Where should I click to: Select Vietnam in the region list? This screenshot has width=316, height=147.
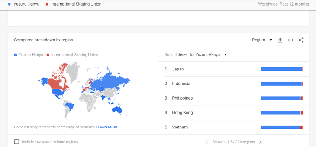(x=180, y=127)
